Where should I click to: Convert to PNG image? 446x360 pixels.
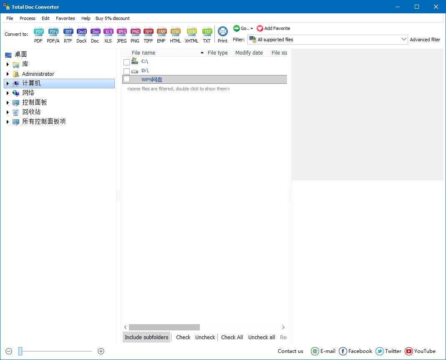(x=135, y=35)
